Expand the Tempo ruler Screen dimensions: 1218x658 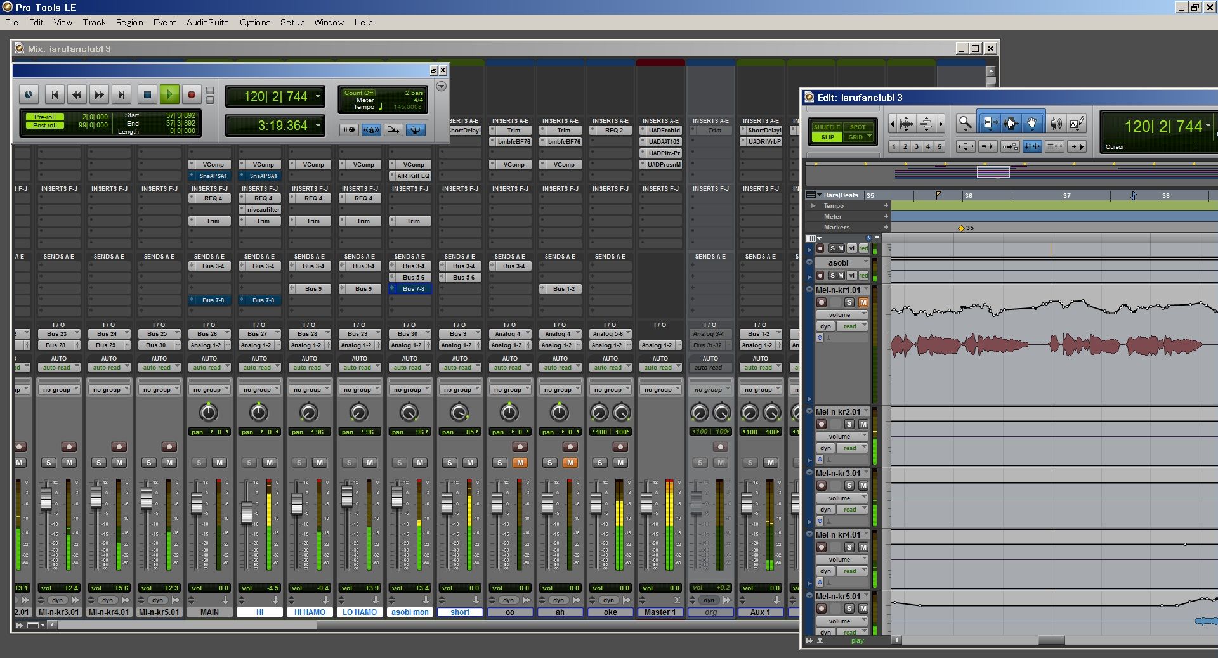[813, 206]
